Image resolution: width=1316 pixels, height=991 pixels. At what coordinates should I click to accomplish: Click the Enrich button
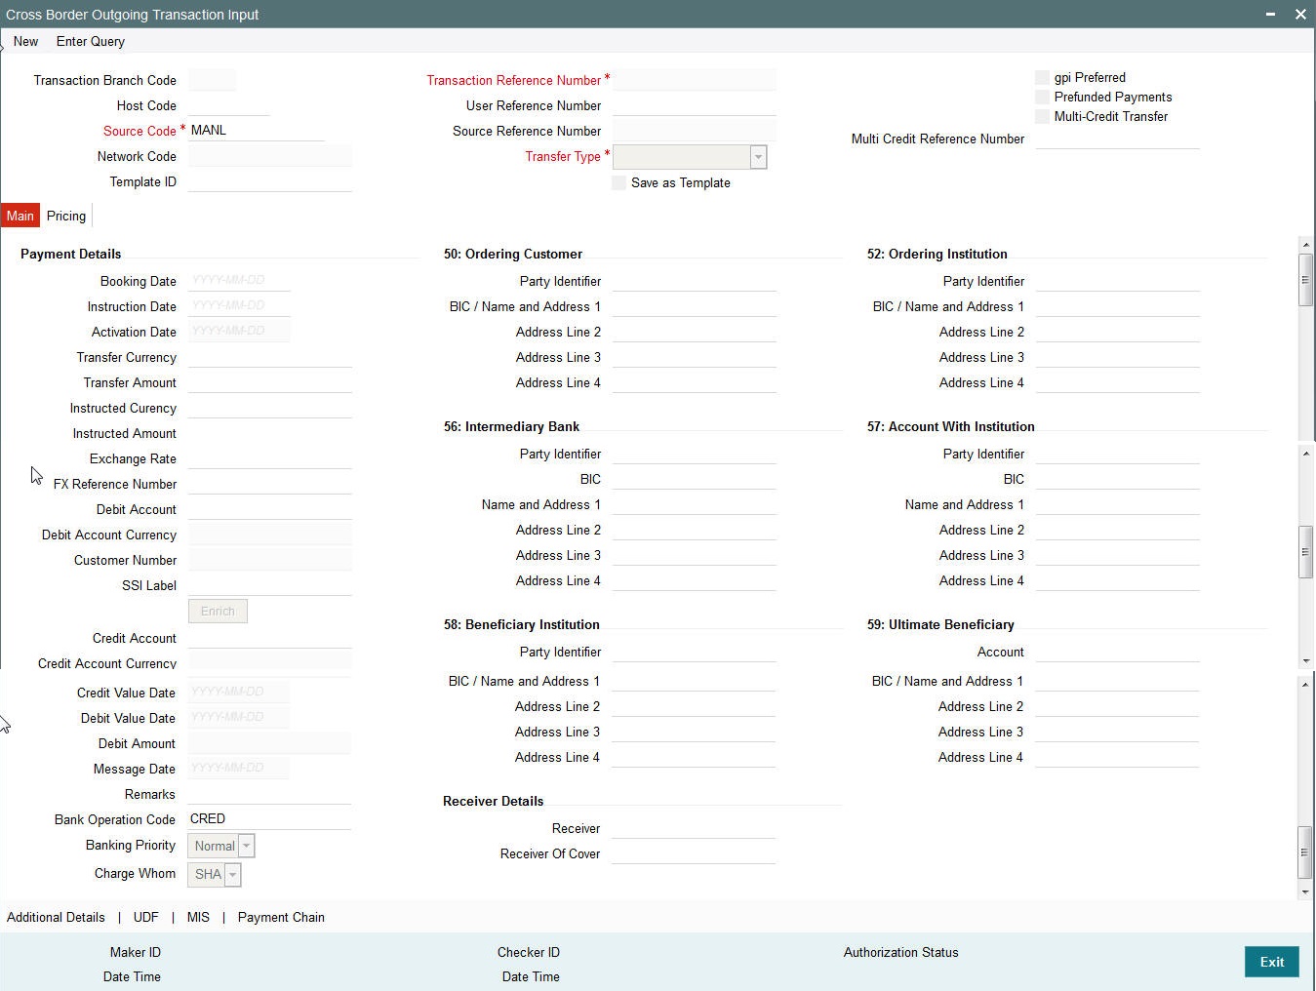coord(218,612)
